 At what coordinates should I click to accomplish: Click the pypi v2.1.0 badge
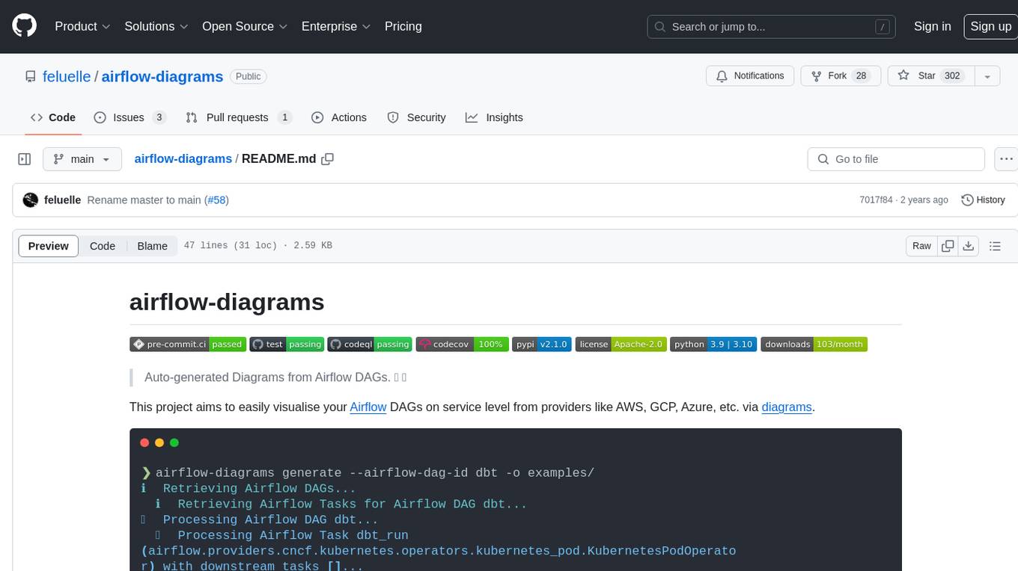[x=542, y=345]
